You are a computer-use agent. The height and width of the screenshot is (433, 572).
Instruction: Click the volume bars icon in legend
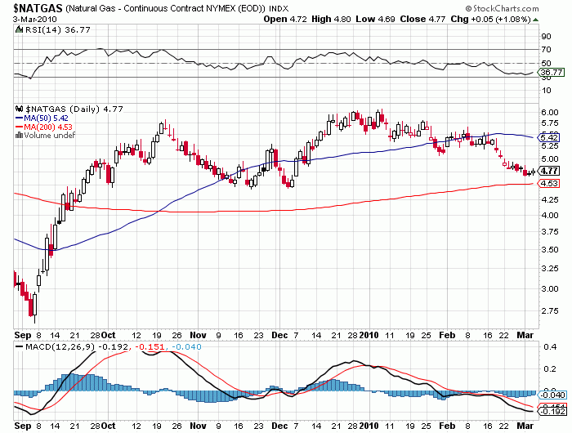(x=18, y=136)
